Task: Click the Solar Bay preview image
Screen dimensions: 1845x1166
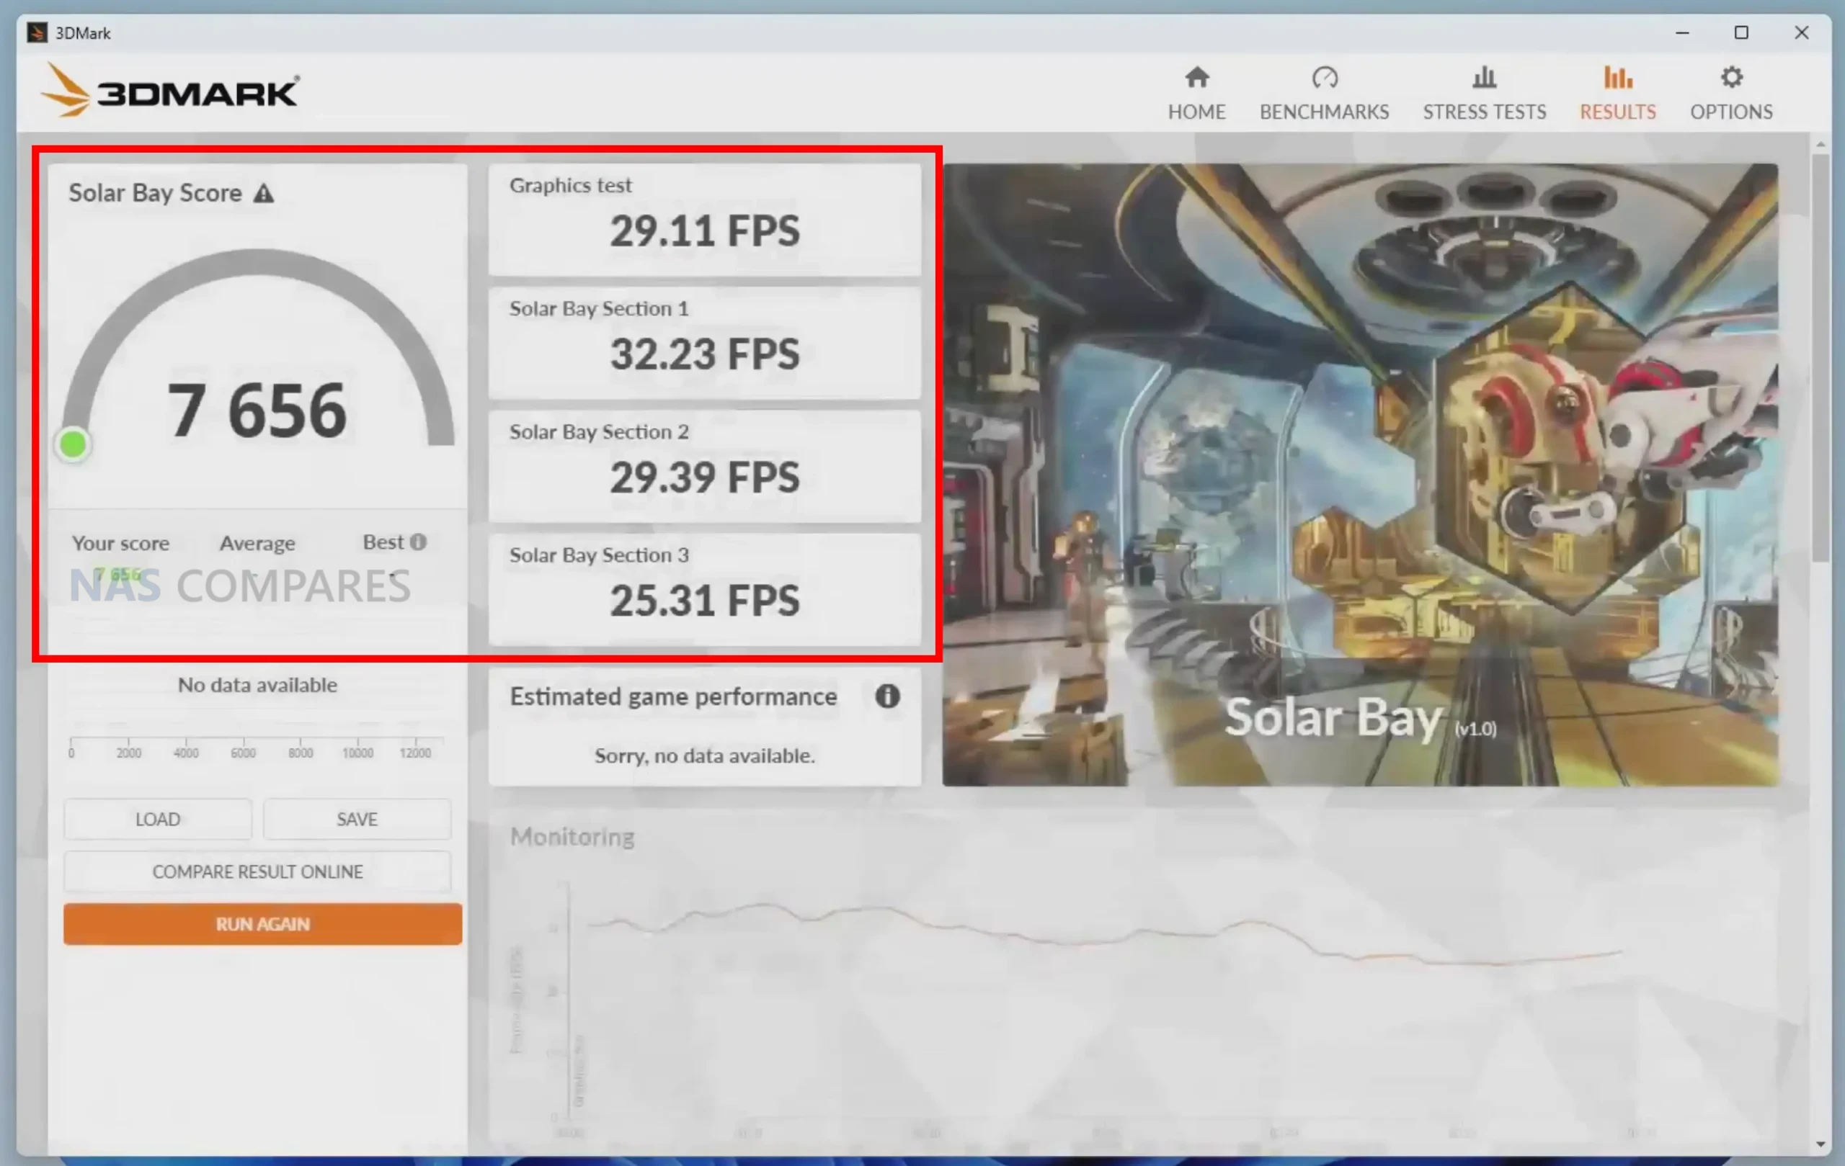Action: 1360,474
